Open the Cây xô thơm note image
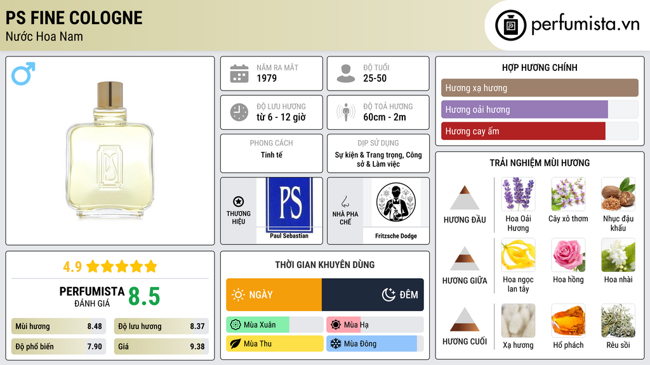The image size is (650, 365). pyautogui.click(x=568, y=194)
